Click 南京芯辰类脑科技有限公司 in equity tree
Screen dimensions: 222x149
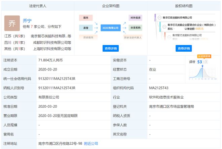(x=177, y=18)
